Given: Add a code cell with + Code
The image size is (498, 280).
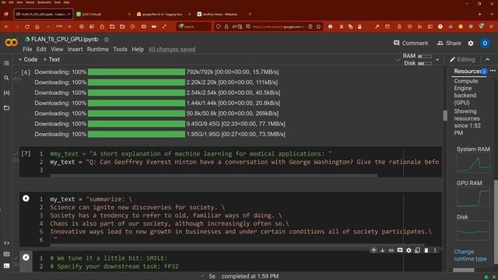Looking at the screenshot, I should click(x=28, y=59).
